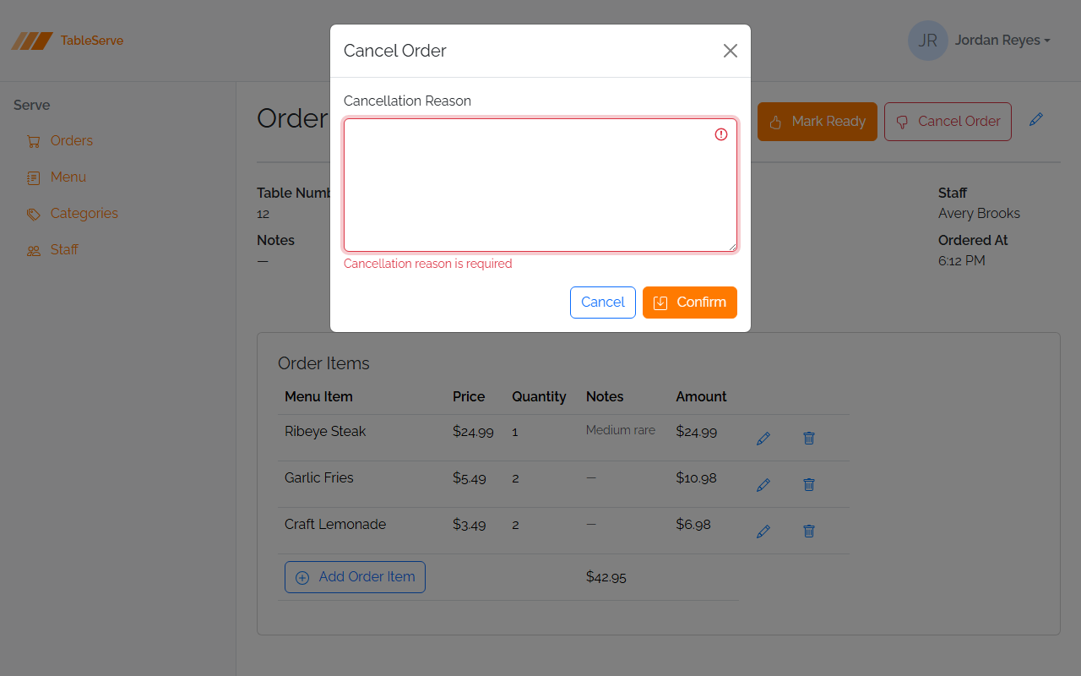Viewport: 1081px width, 676px height.
Task: Open Orders in the sidebar
Action: coord(71,141)
